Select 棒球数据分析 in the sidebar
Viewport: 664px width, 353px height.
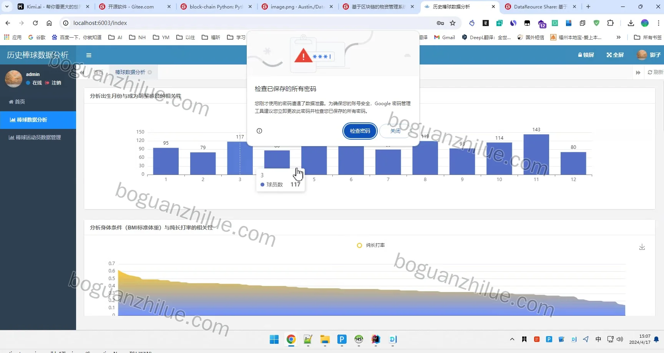click(x=38, y=120)
